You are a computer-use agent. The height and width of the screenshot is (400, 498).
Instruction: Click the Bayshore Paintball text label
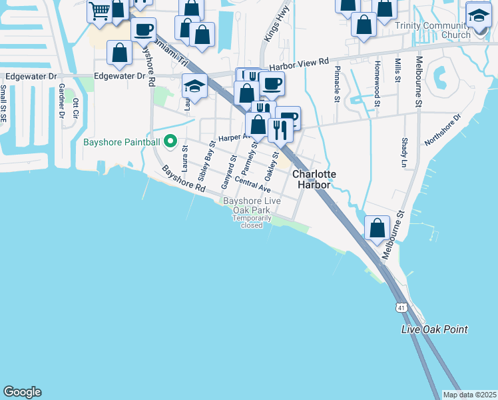[122, 142]
